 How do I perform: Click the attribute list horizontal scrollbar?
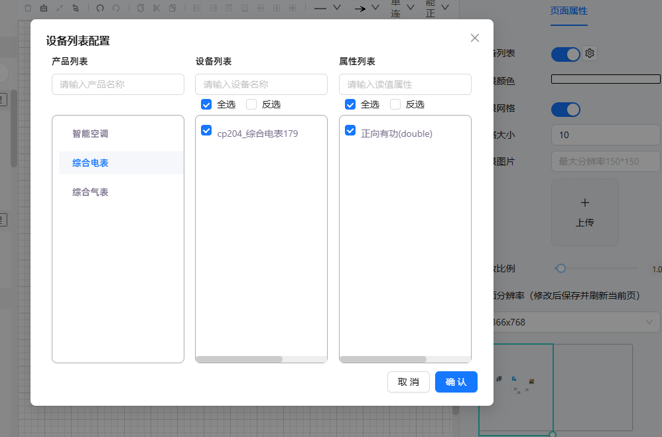click(383, 359)
